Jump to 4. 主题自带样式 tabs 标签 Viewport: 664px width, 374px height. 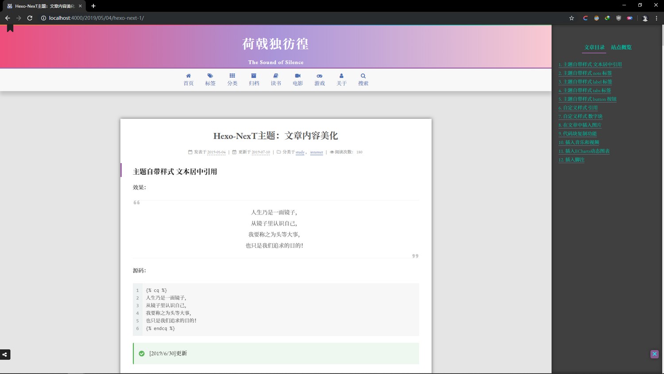click(x=585, y=90)
